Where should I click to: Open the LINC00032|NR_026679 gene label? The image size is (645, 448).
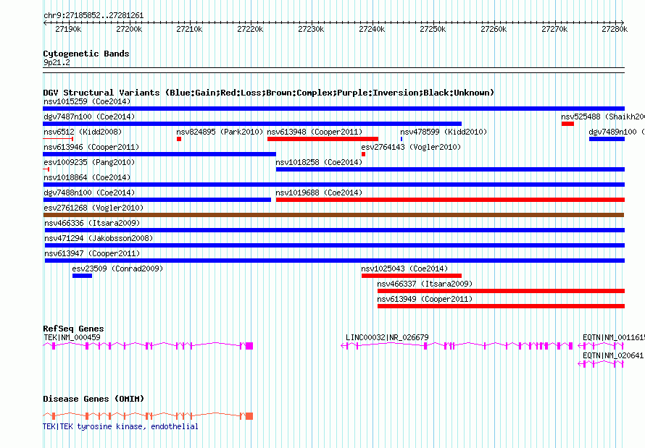387,337
